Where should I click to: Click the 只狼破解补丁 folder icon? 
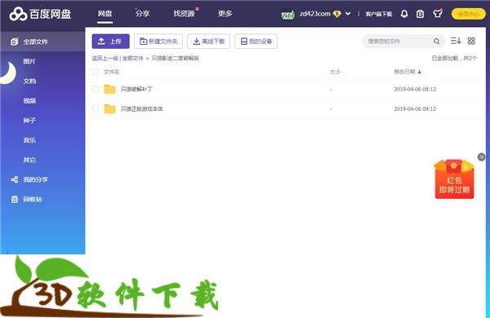click(x=109, y=89)
